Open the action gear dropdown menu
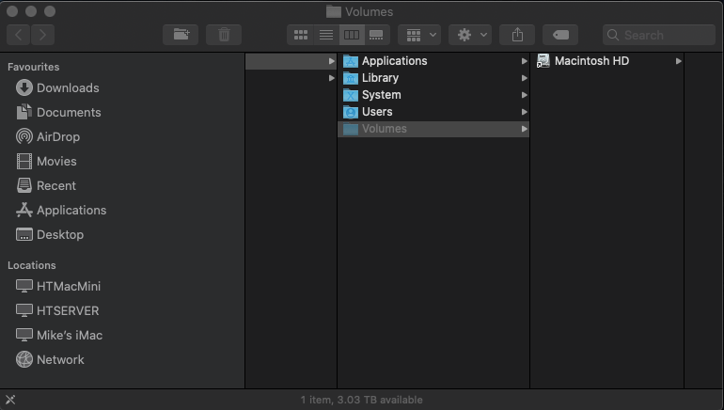The image size is (724, 410). coord(470,35)
